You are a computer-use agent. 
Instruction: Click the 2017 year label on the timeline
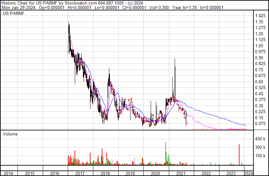coord(80,173)
